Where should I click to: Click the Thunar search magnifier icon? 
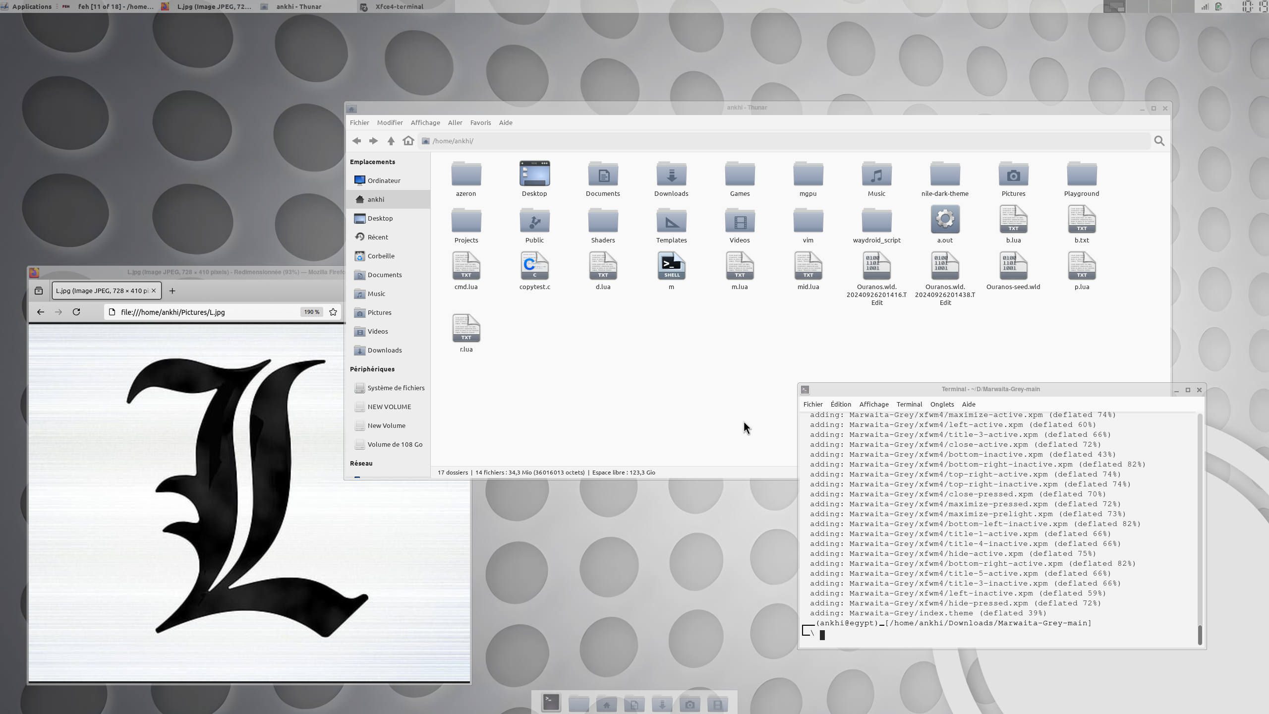tap(1159, 141)
